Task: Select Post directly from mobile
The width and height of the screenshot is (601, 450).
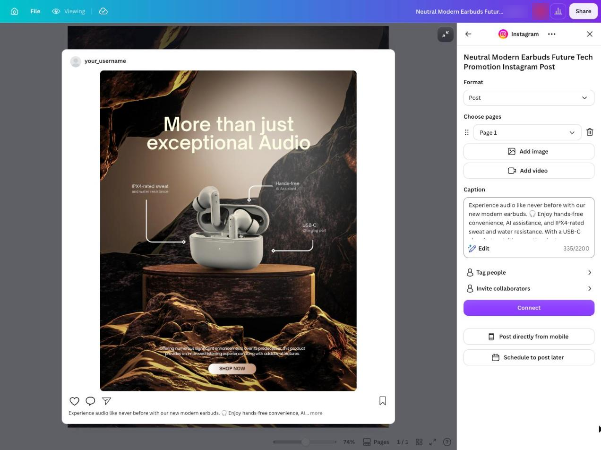Action: 529,337
